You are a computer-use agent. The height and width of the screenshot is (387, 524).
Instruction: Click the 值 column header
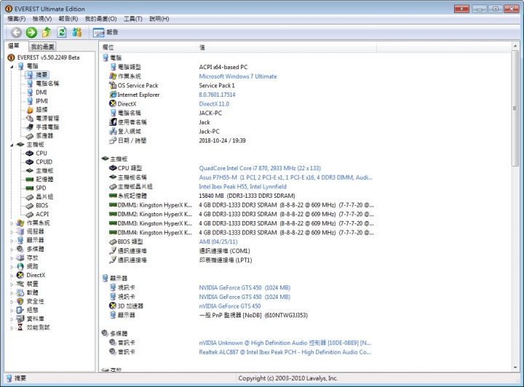point(286,47)
